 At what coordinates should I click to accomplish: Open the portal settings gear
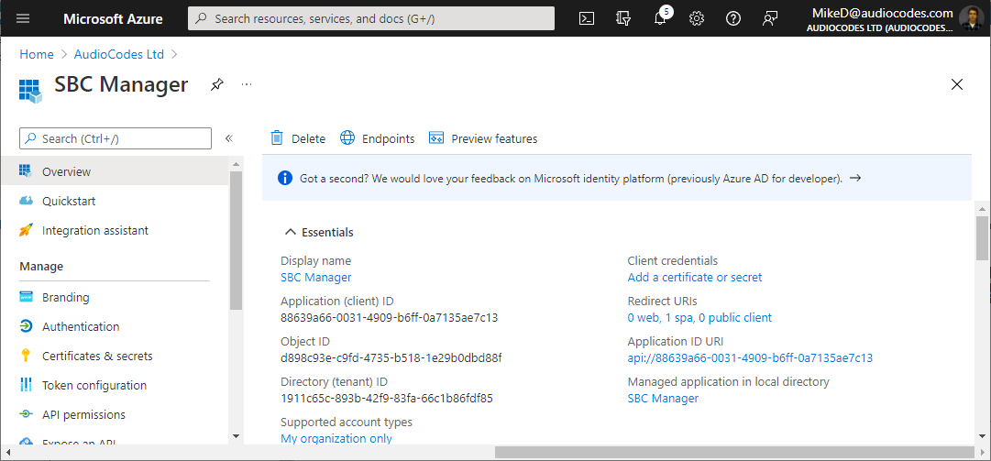click(697, 18)
